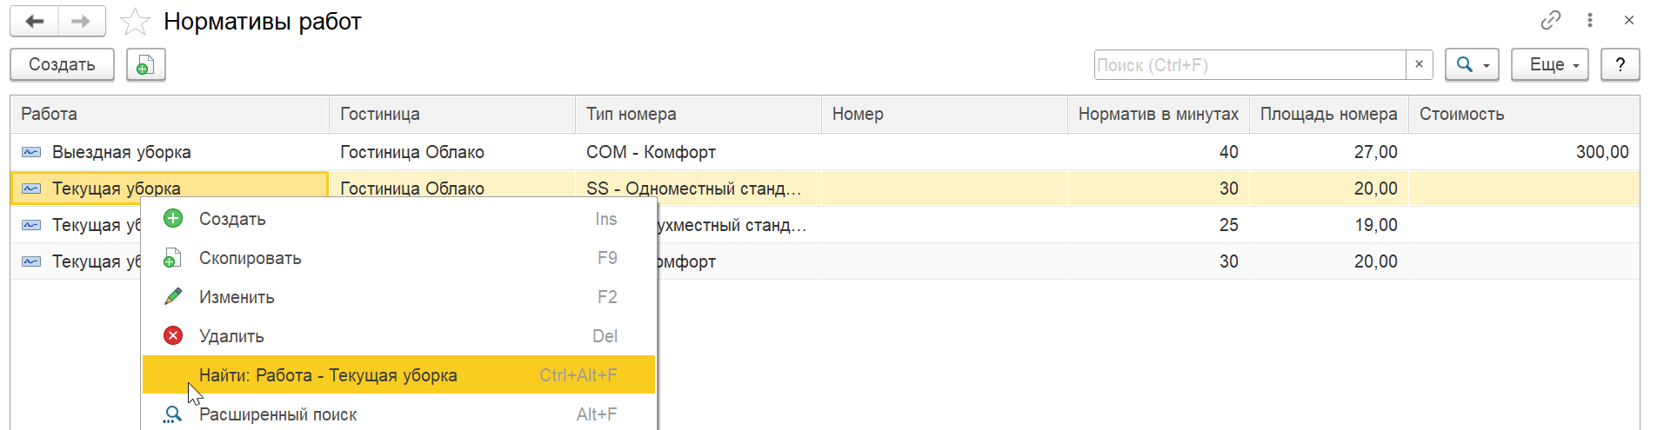Select Удалить in the context menu
This screenshot has height=430, width=1664.
click(x=231, y=336)
